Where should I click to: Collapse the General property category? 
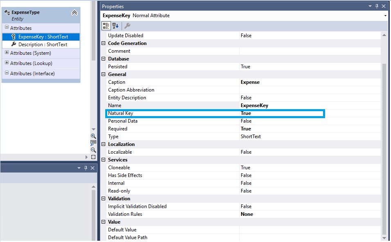tap(104, 74)
